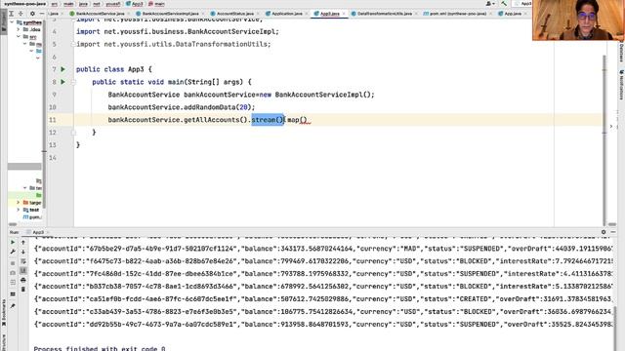Open Run panel settings gear

coord(604,232)
